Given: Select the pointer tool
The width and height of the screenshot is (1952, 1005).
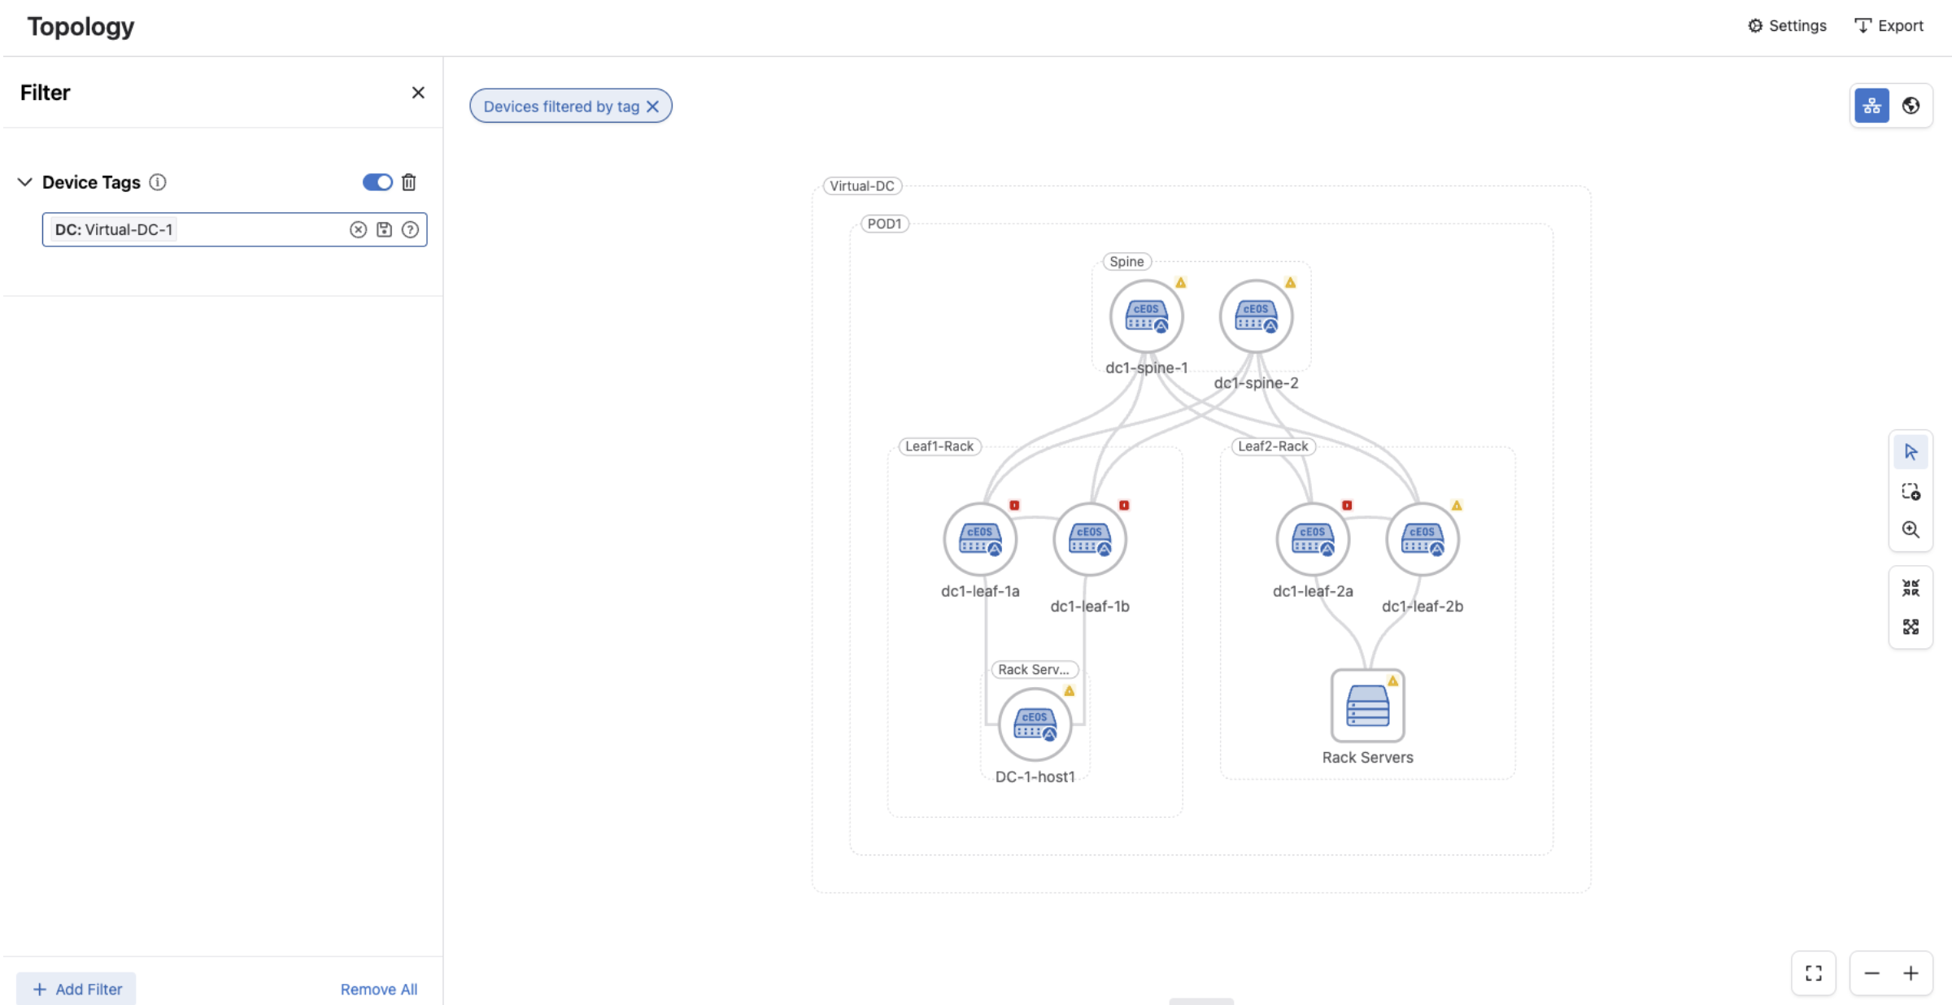Looking at the screenshot, I should coord(1911,452).
